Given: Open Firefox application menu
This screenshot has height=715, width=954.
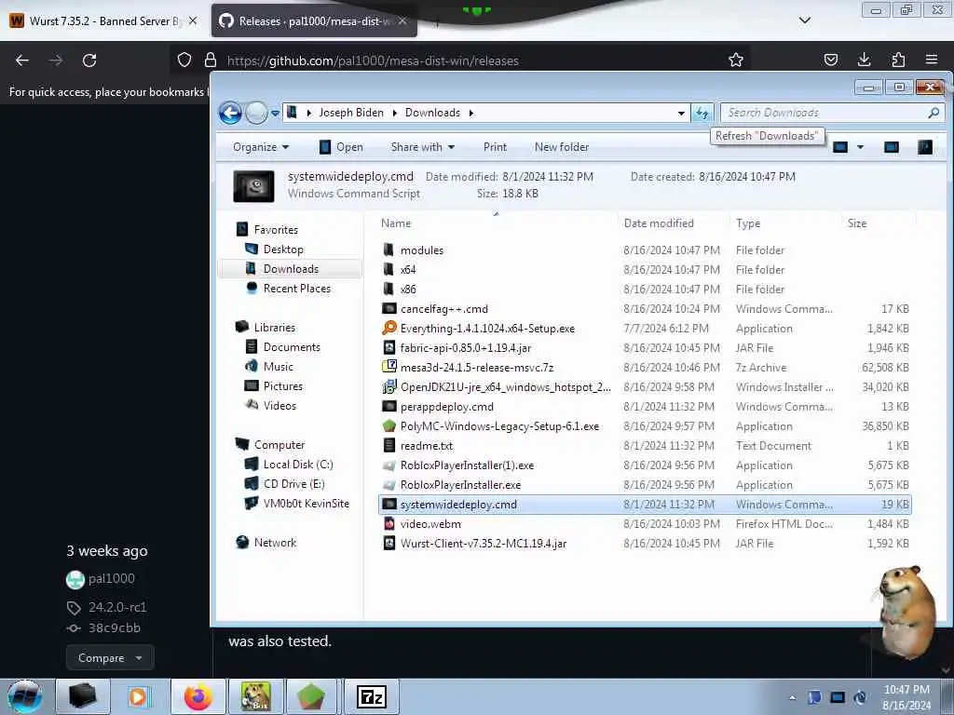Looking at the screenshot, I should (932, 60).
